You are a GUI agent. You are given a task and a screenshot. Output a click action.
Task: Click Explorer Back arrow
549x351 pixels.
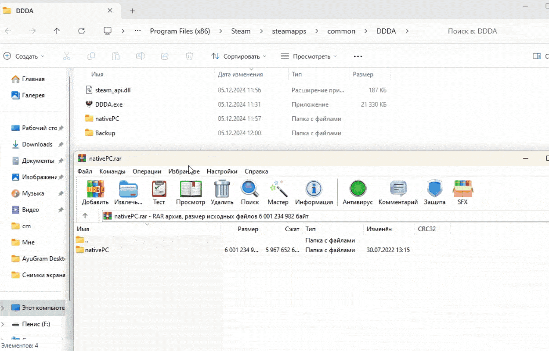point(8,31)
